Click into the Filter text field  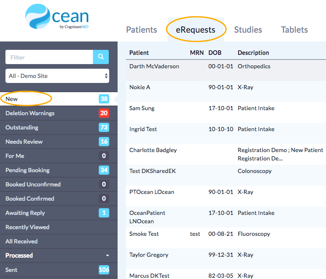click(x=49, y=57)
